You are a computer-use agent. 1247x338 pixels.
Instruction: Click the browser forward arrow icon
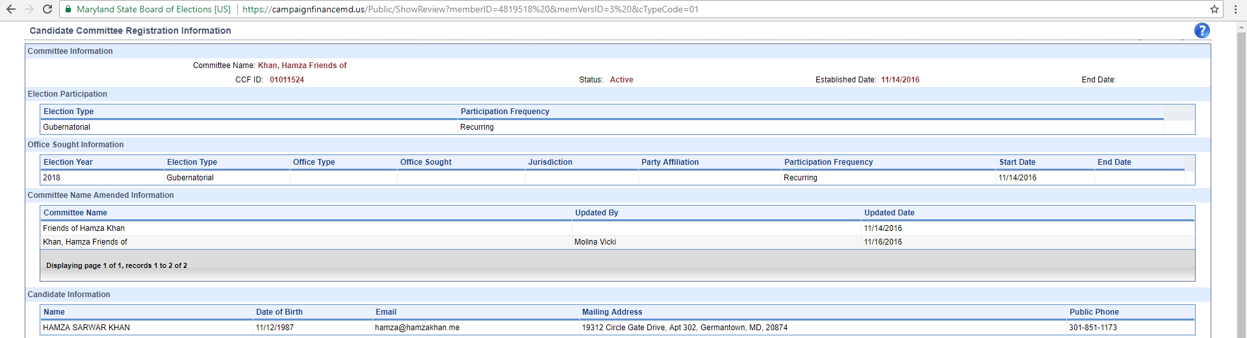coord(29,9)
